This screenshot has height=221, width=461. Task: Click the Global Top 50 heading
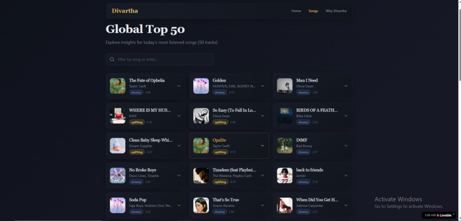(145, 29)
